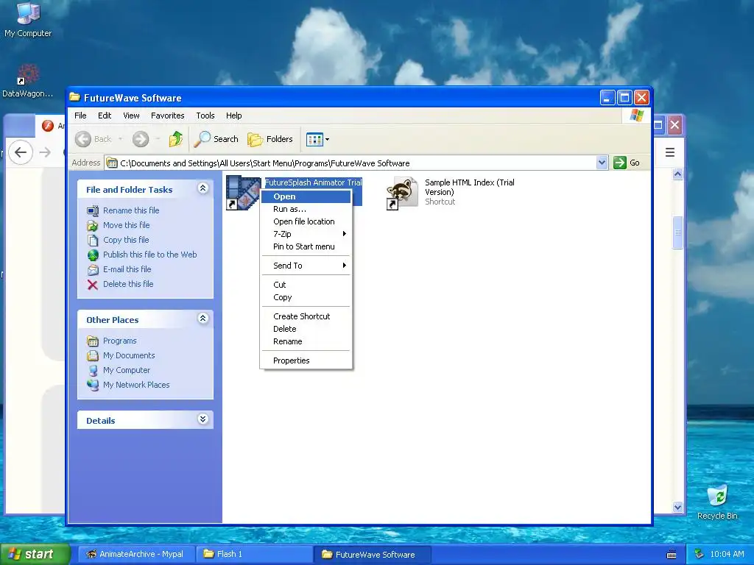Collapse the Other Places panel
The height and width of the screenshot is (565, 754).
tap(203, 318)
